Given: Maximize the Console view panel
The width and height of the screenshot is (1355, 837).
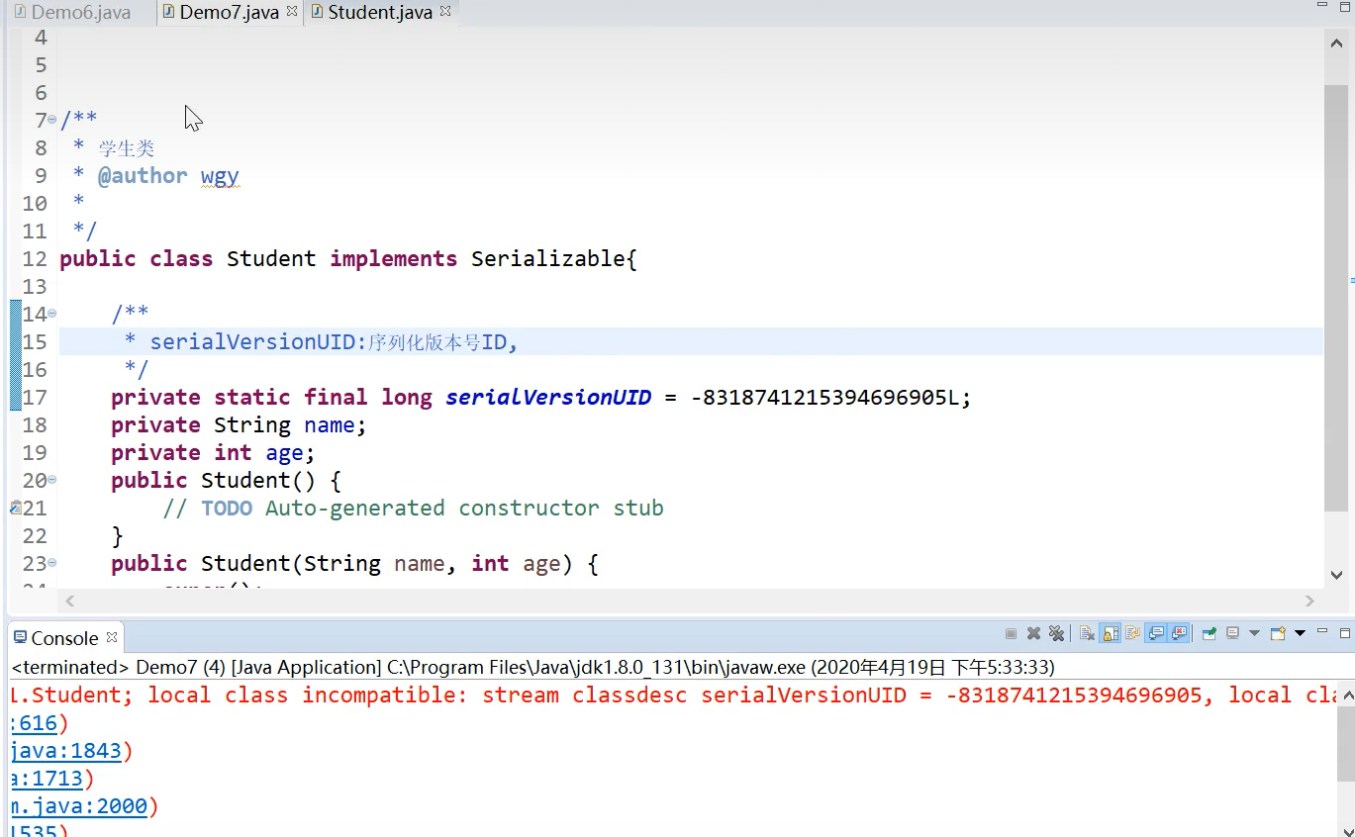Looking at the screenshot, I should tap(1345, 633).
